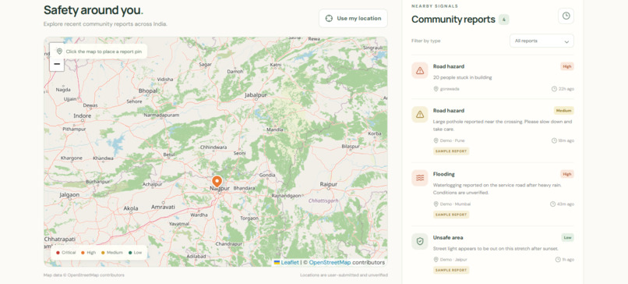Click the SAMPLE REPORT tag under Demo · Pune

tap(451, 151)
